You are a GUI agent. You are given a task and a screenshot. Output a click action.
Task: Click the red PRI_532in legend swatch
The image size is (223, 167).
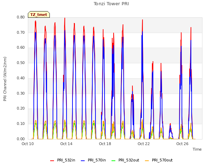pyautogui.click(x=52, y=160)
